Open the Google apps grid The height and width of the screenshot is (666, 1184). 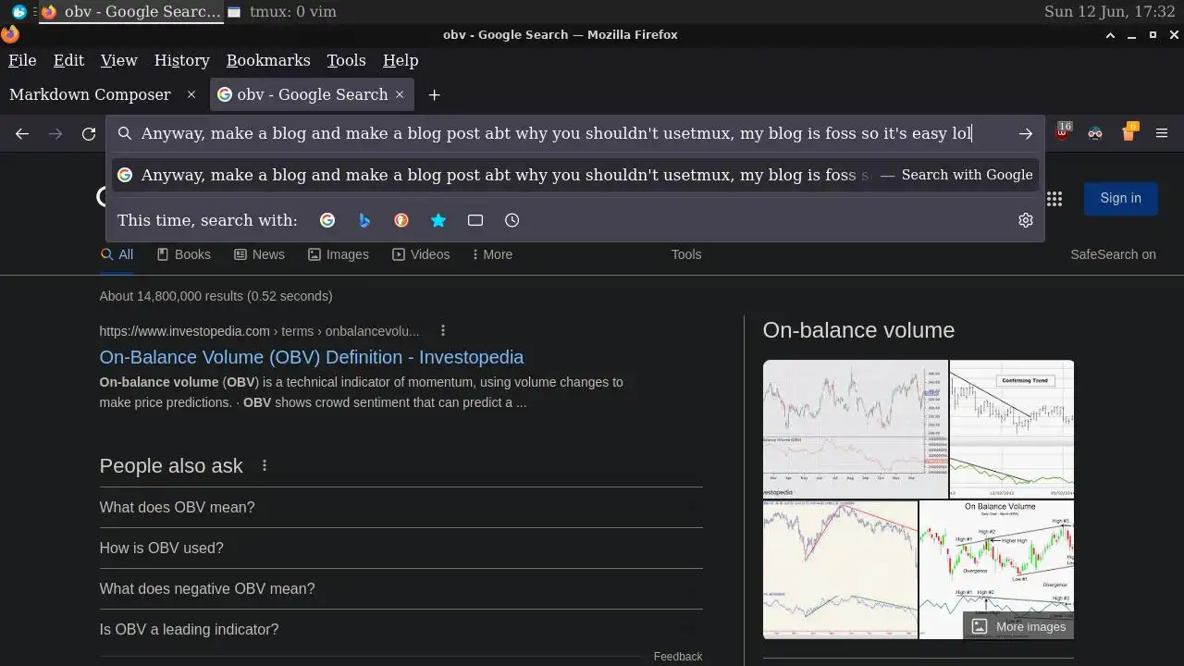click(x=1054, y=198)
